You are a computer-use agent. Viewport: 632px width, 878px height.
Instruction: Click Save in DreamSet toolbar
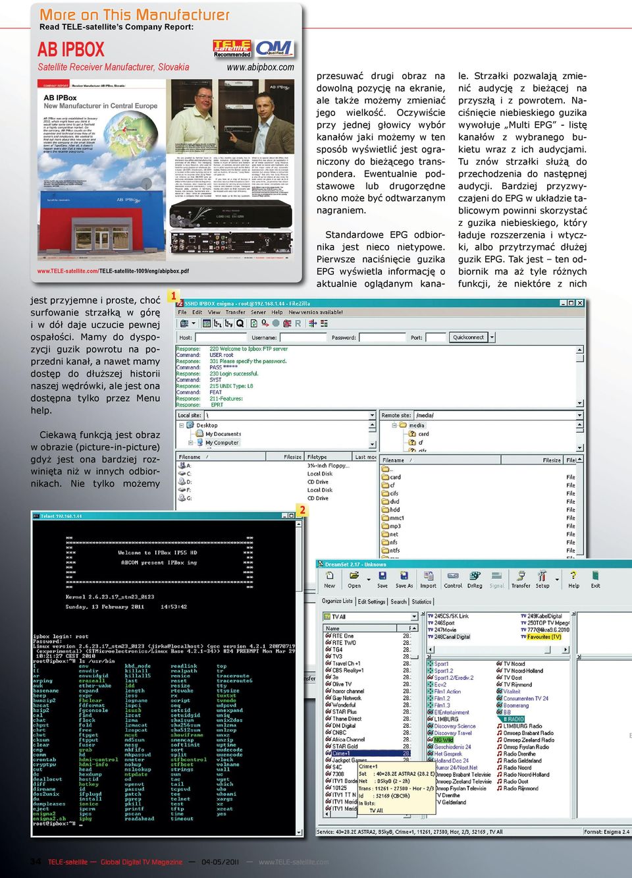382,580
